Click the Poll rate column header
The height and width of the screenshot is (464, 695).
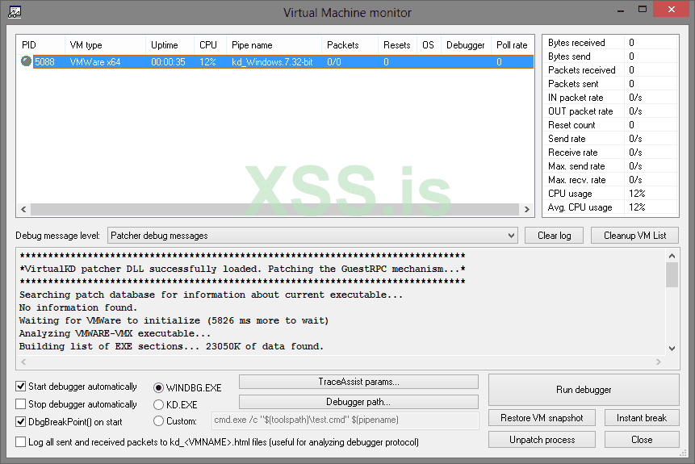coord(512,45)
